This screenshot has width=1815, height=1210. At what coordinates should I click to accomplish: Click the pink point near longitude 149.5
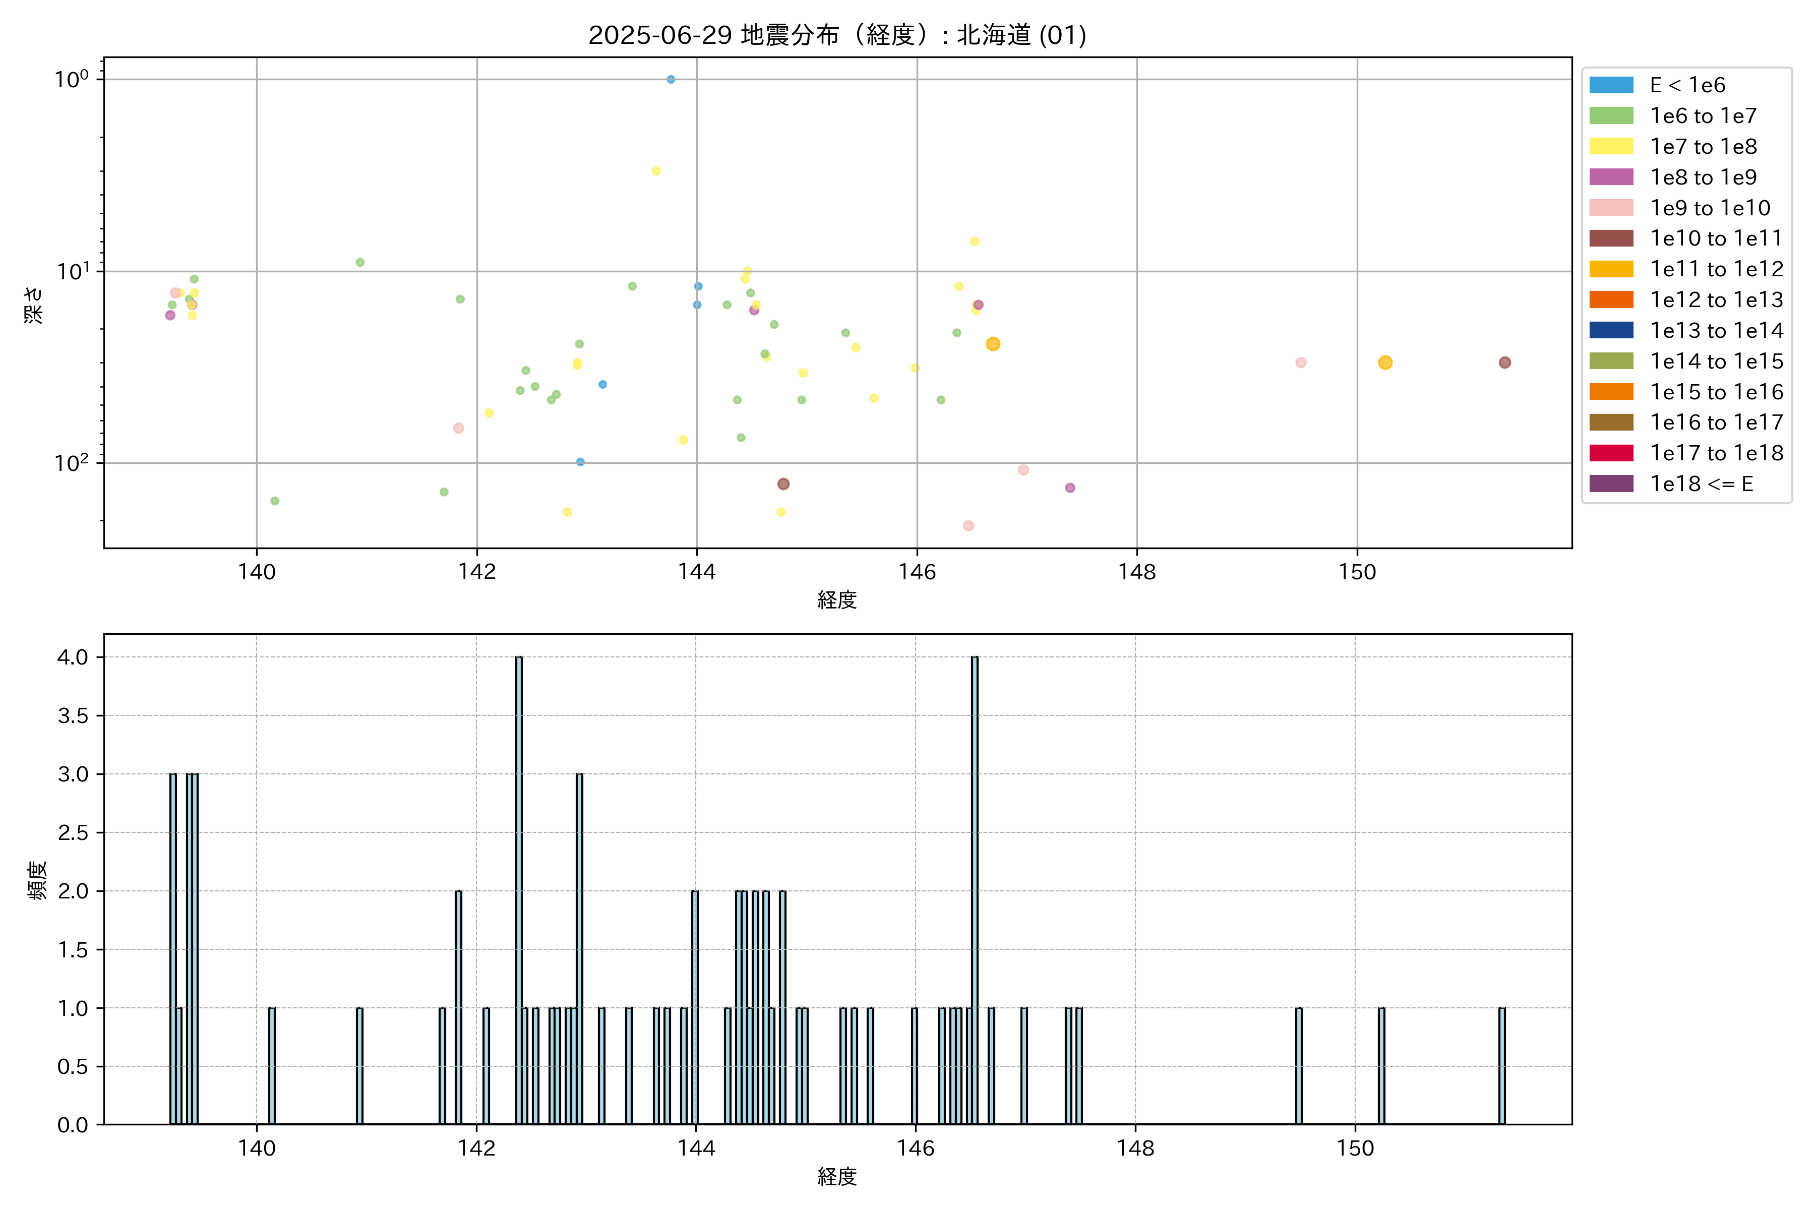point(1300,362)
